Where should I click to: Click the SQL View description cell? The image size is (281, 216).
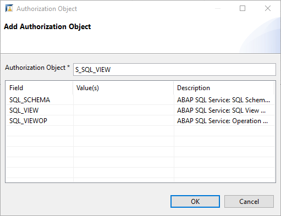click(x=224, y=110)
